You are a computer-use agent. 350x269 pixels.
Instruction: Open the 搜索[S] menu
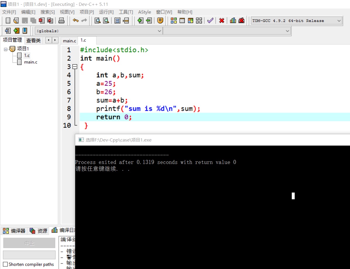(x=47, y=12)
